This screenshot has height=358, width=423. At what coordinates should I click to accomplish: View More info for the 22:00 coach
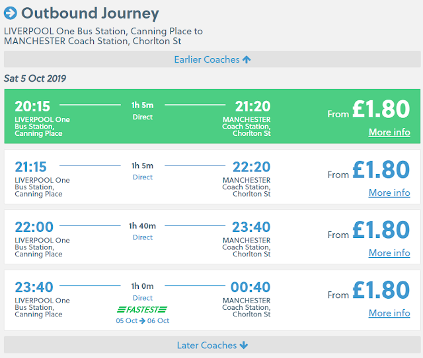pyautogui.click(x=389, y=253)
